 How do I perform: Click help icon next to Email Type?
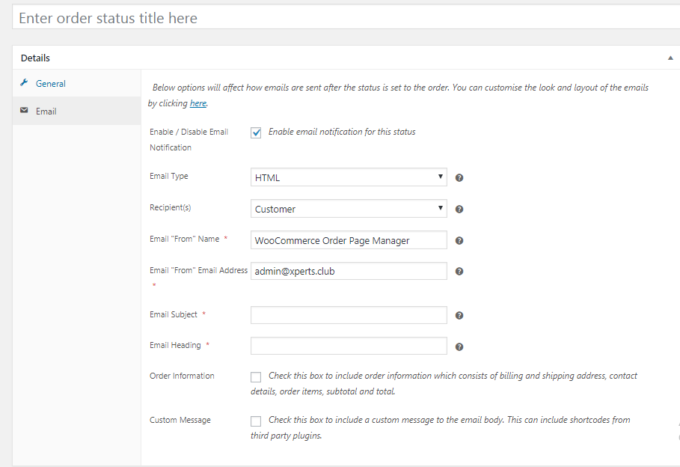click(459, 178)
